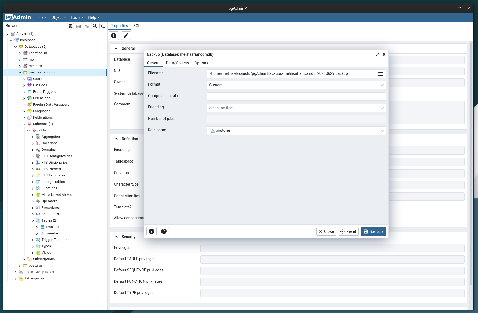This screenshot has height=313, width=478.
Task: Launch the PSQL Tool terminal icon
Action: click(103, 26)
